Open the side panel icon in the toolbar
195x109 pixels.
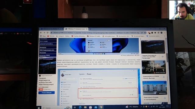point(158,33)
